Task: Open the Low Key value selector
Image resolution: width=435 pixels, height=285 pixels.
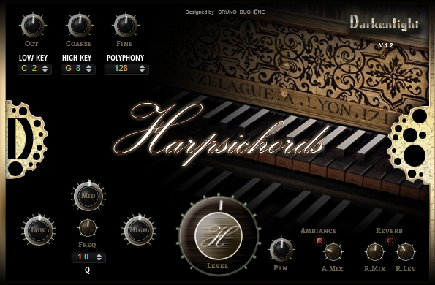Action: tap(34, 69)
